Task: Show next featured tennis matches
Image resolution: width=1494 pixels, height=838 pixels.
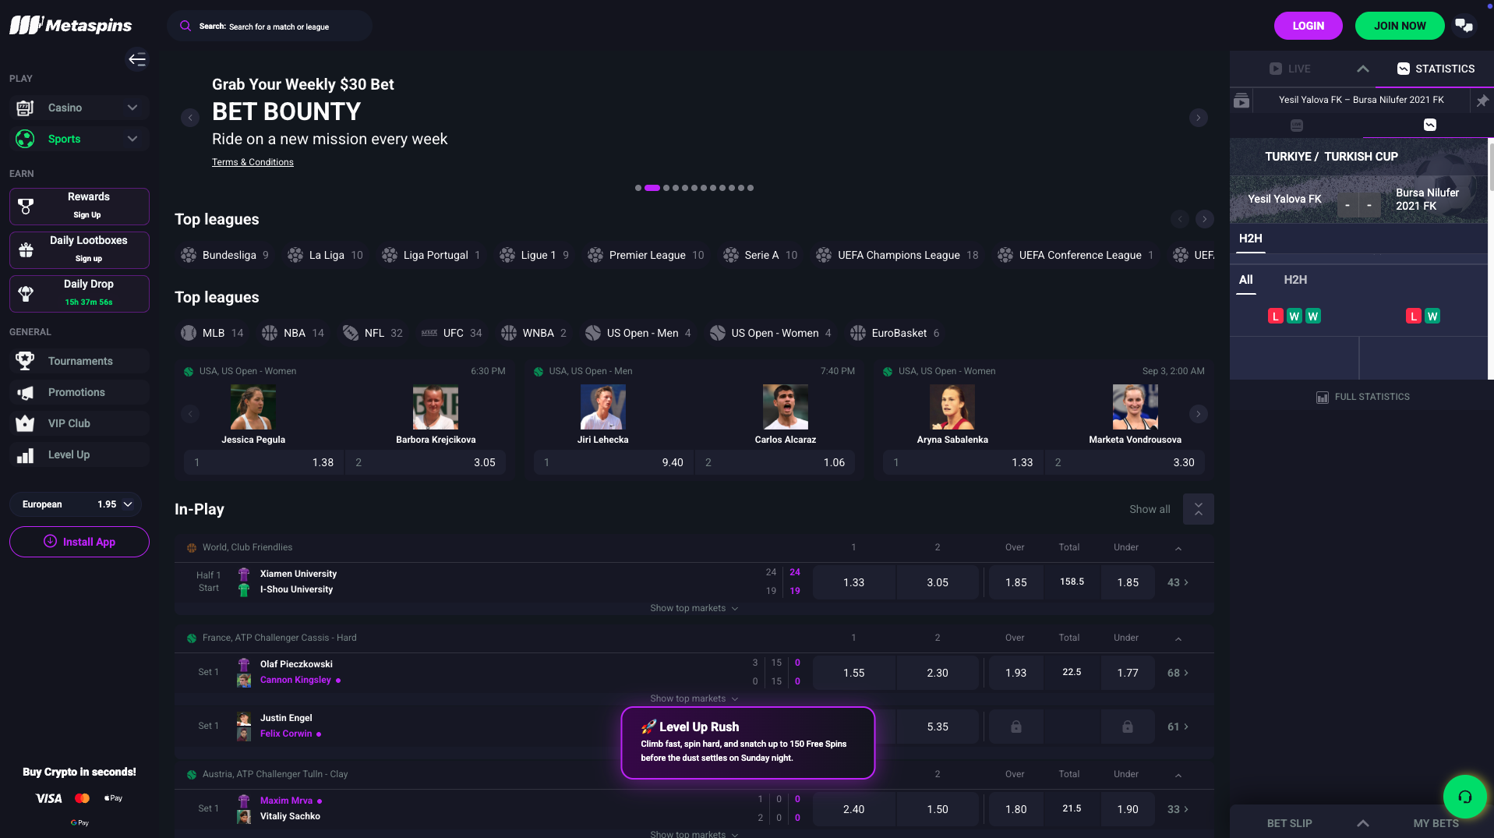Action: click(x=1198, y=414)
